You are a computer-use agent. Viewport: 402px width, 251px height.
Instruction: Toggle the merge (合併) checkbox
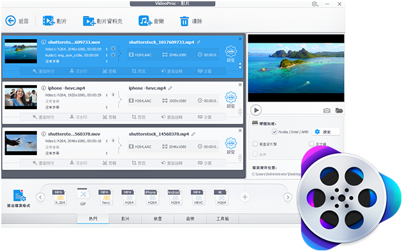(255, 155)
